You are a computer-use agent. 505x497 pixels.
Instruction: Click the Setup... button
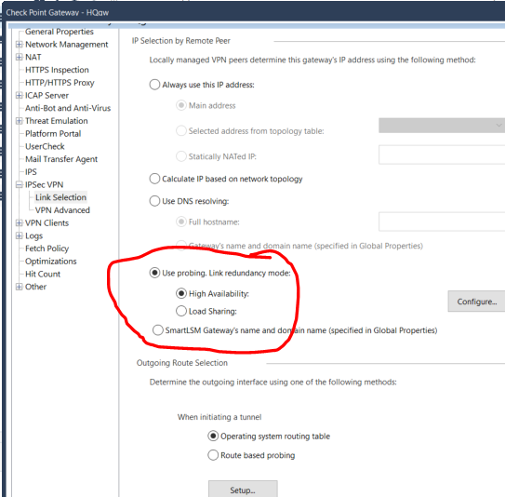tap(243, 490)
